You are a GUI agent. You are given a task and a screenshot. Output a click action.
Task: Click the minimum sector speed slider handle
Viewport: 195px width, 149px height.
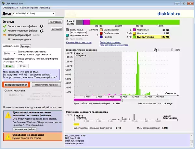coord(122,100)
